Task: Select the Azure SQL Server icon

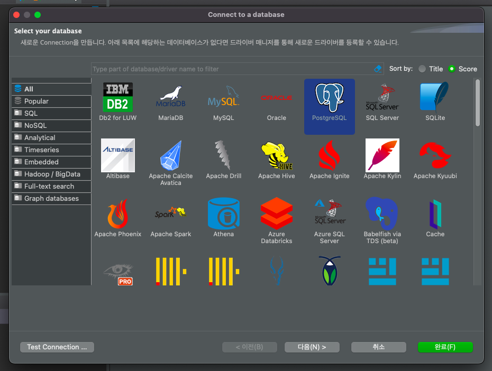Action: [x=330, y=212]
